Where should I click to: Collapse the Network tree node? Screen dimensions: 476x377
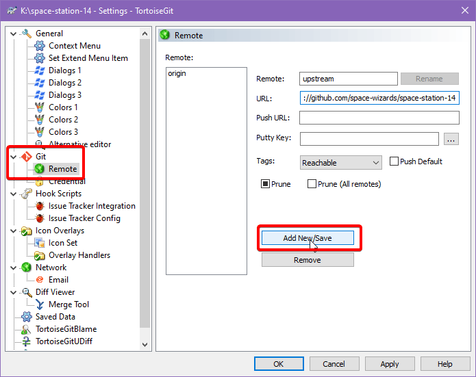click(x=14, y=268)
